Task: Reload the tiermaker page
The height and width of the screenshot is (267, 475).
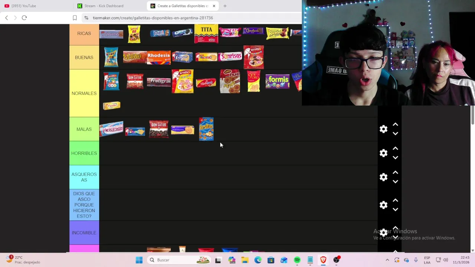Action: 24,18
